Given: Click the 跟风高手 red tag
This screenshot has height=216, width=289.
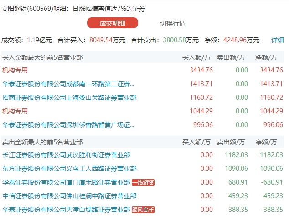Looking at the screenshot, I should click(x=143, y=210).
